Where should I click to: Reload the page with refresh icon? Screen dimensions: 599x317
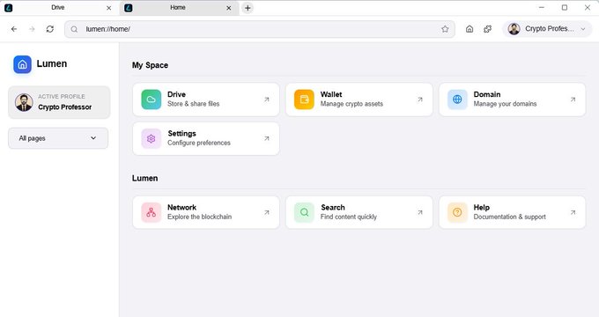pos(50,29)
